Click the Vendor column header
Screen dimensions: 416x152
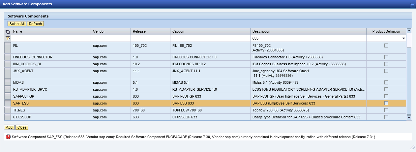(111, 32)
